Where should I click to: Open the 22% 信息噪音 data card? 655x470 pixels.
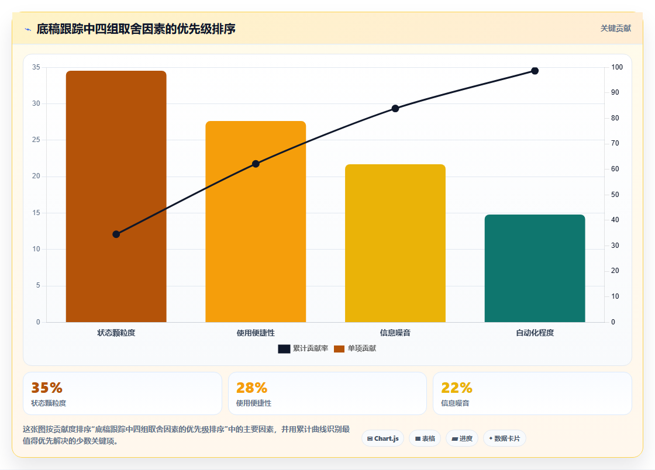[x=532, y=393]
